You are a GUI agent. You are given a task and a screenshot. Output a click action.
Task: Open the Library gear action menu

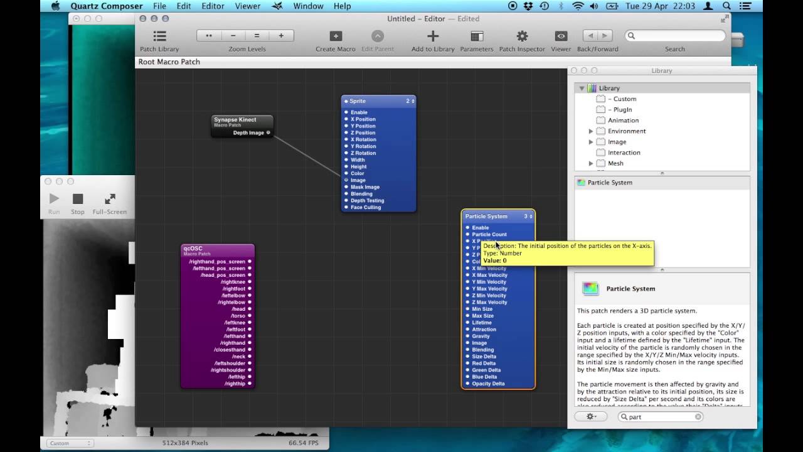[x=592, y=416]
